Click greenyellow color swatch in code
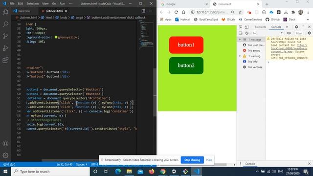Screen dimensions: 313x176 (56, 37)
